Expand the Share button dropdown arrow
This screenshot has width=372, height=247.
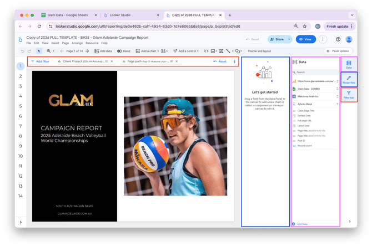click(289, 39)
